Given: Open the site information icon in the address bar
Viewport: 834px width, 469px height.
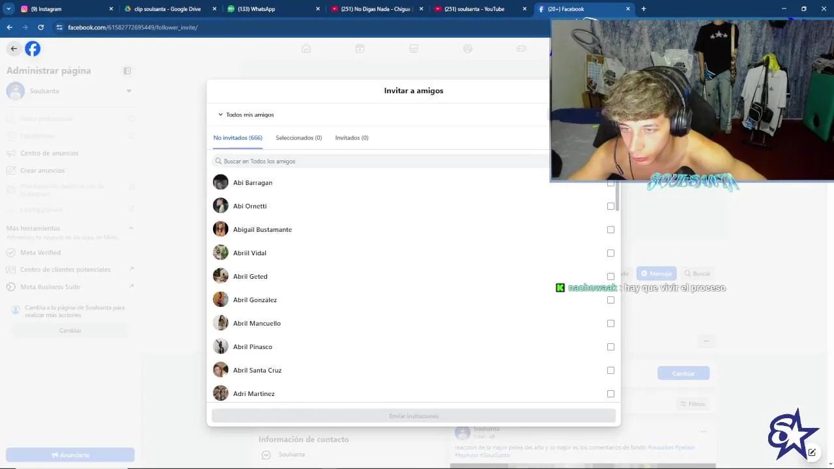Looking at the screenshot, I should click(x=59, y=27).
